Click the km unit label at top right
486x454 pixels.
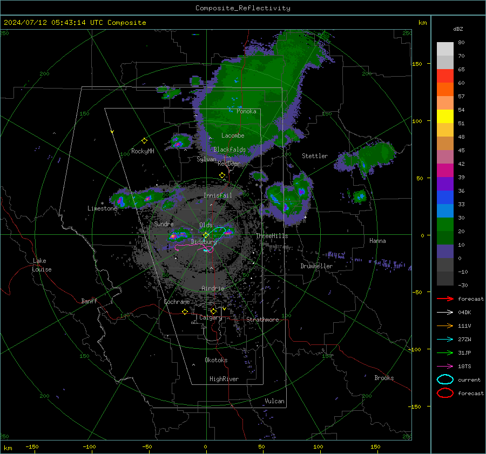422,23
